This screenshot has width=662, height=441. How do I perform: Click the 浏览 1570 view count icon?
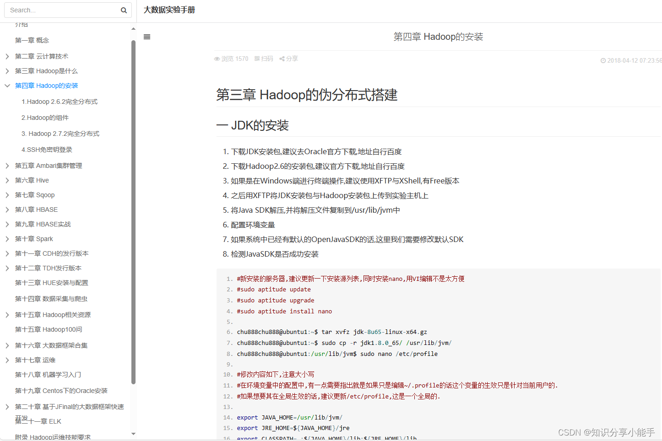pyautogui.click(x=217, y=59)
